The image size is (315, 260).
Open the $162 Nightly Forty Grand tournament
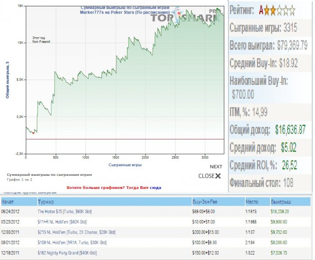point(67,253)
